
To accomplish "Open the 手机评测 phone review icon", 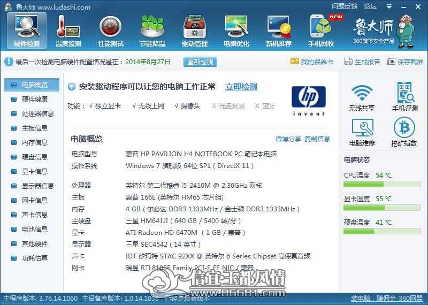I will point(405,97).
